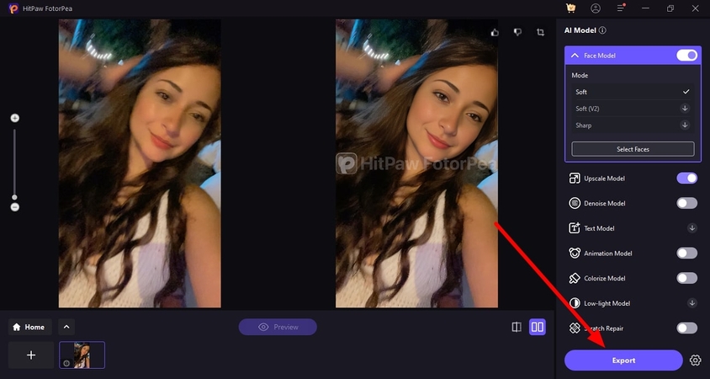Click the thumbs up feedback icon
The height and width of the screenshot is (379, 710).
click(495, 32)
